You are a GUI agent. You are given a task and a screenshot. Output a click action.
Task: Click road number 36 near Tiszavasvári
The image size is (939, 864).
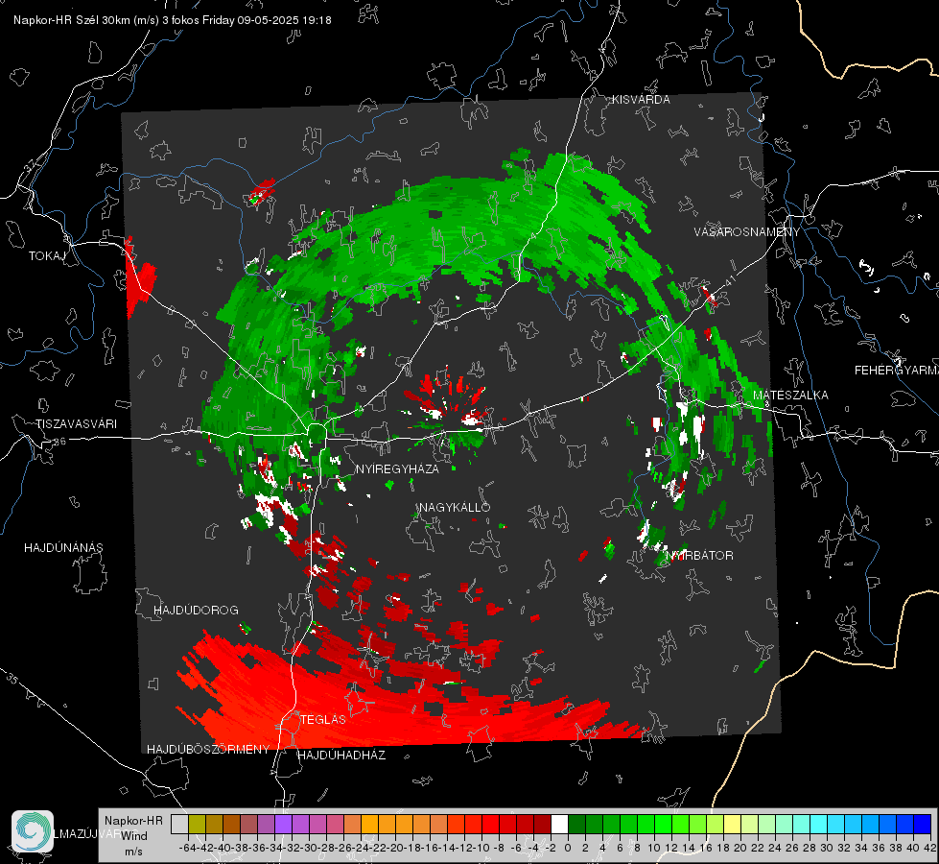pyautogui.click(x=59, y=441)
